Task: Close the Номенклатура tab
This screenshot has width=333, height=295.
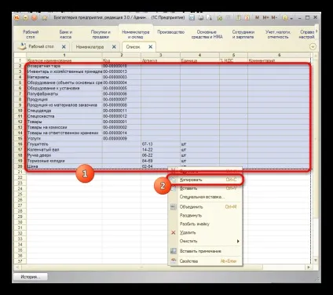Action: coord(114,47)
